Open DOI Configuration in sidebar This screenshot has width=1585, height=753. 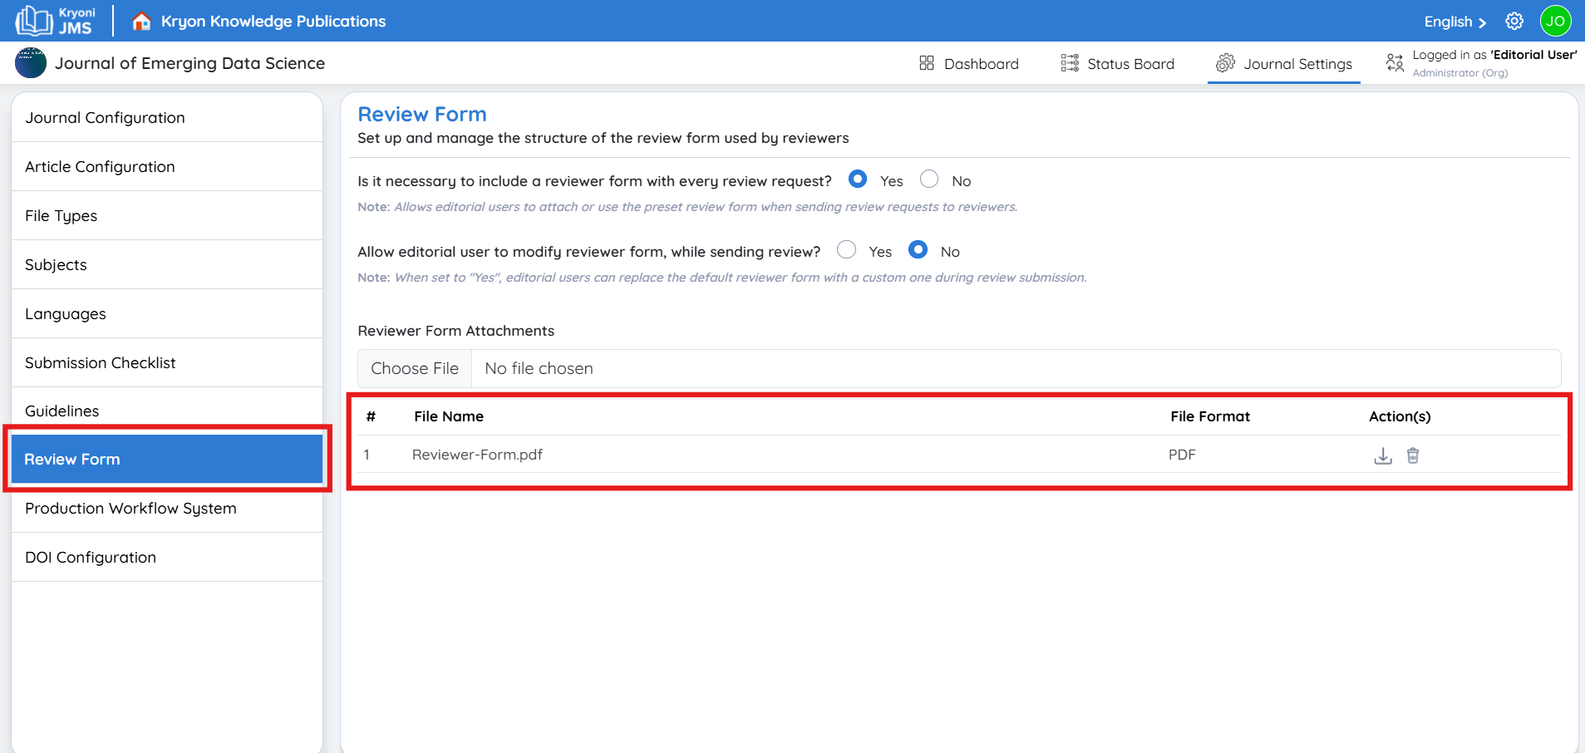pyautogui.click(x=91, y=558)
